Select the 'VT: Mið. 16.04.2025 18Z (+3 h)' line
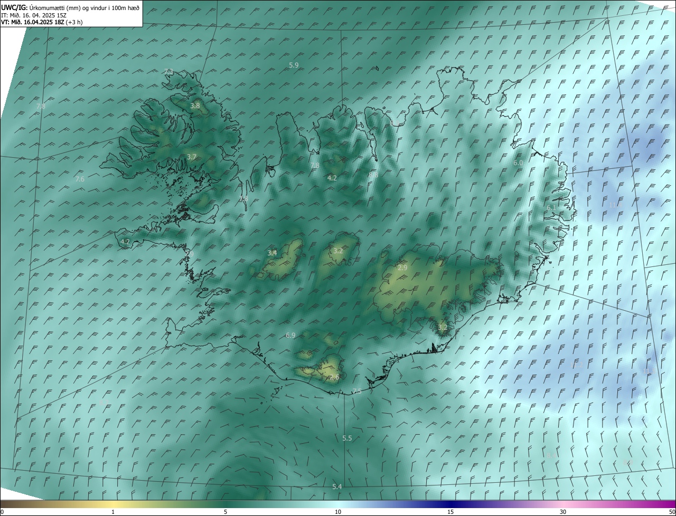Viewport: 676px width, 516px height. pos(42,22)
